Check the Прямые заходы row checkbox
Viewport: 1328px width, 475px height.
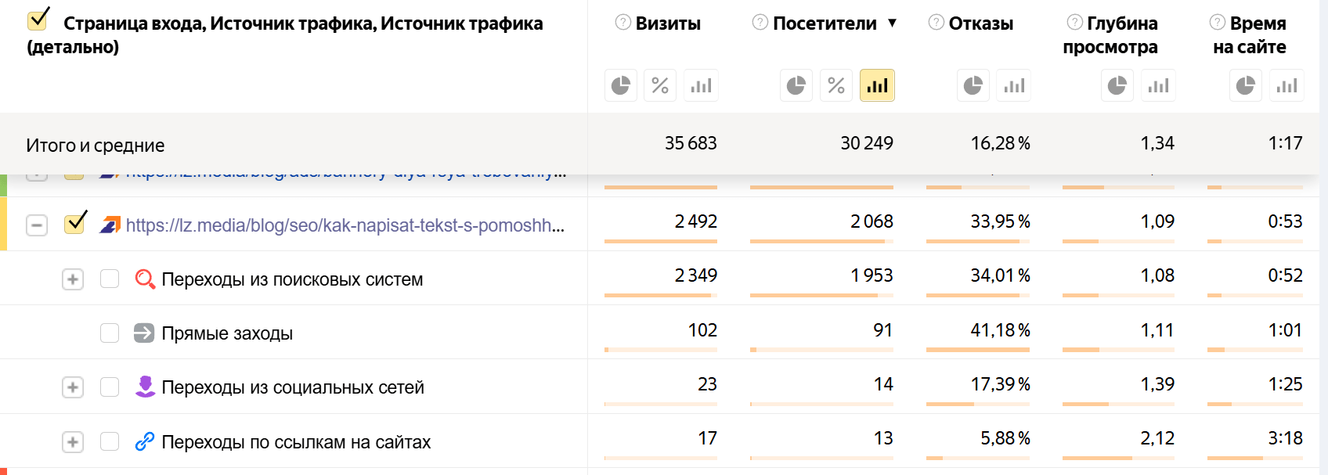(110, 333)
